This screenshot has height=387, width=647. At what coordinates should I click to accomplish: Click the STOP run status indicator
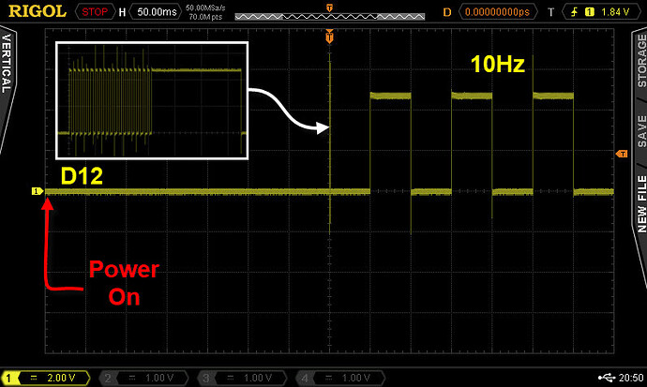pyautogui.click(x=95, y=12)
